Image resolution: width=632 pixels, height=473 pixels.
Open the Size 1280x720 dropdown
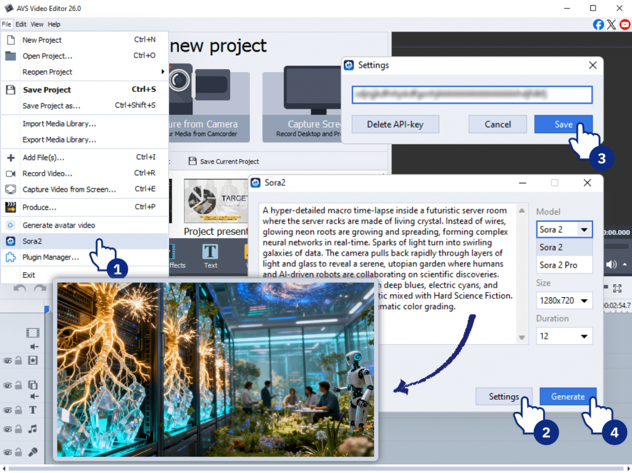564,300
